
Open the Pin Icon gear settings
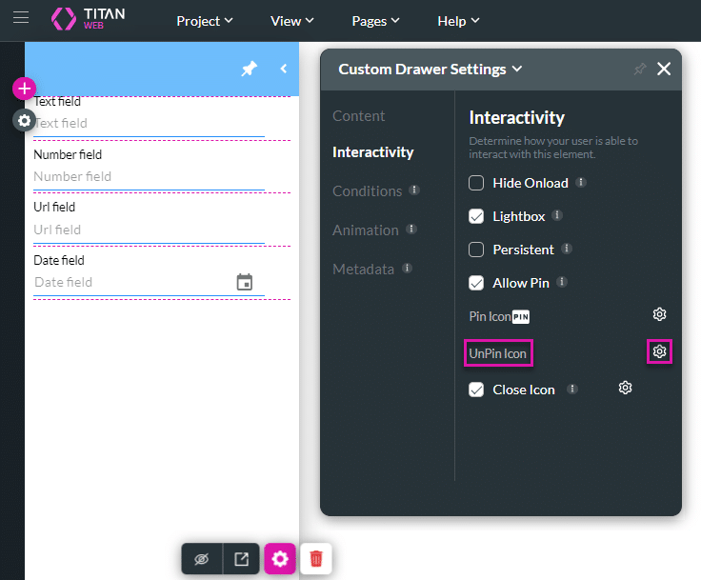(659, 314)
